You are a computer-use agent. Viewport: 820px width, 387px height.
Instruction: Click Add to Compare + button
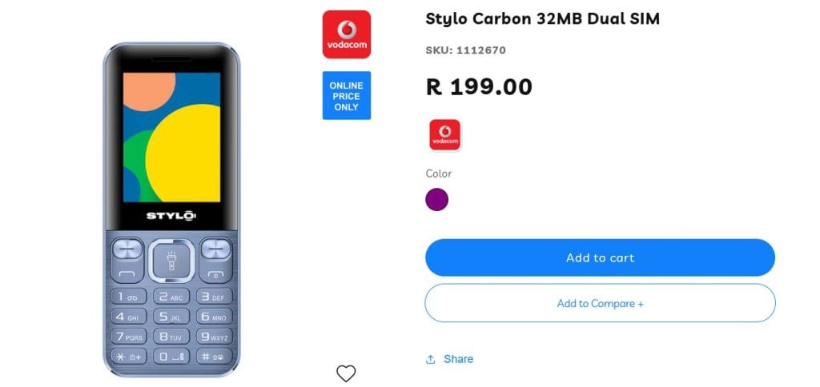pyautogui.click(x=600, y=303)
